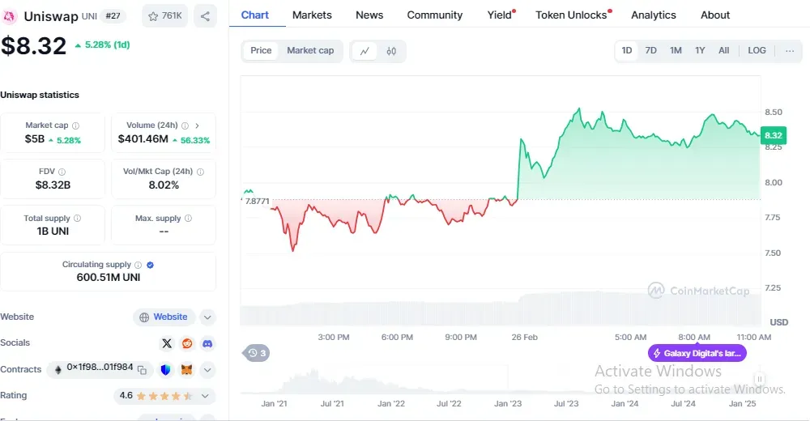
Task: Toggle chart to Market cap view
Action: click(x=310, y=50)
